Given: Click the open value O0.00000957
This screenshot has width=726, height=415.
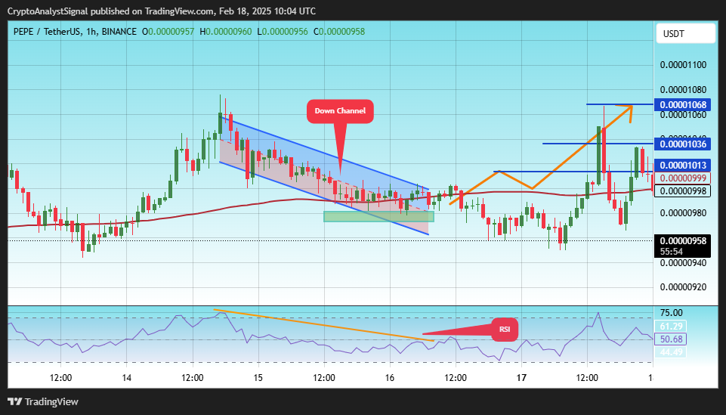Looking at the screenshot, I should click(168, 32).
